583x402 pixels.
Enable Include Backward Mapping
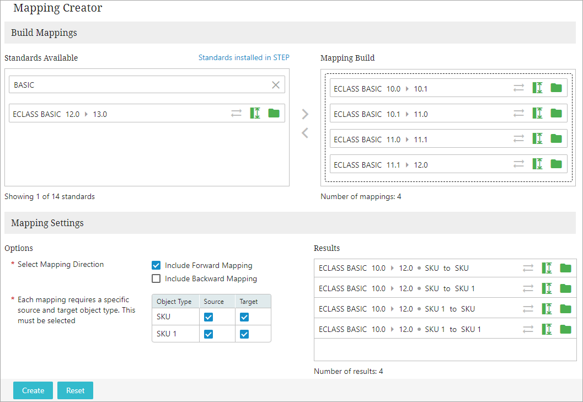[156, 278]
